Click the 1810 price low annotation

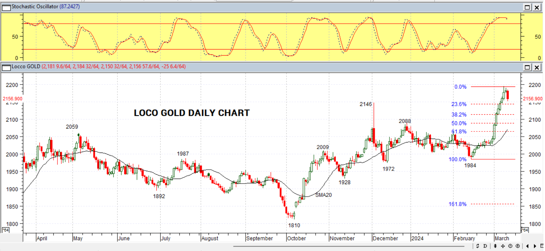click(294, 225)
